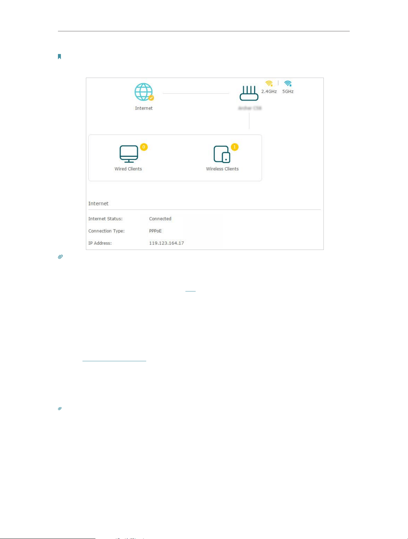The height and width of the screenshot is (539, 408).
Task: Click the Wired Clients count badge 0
Action: [144, 147]
